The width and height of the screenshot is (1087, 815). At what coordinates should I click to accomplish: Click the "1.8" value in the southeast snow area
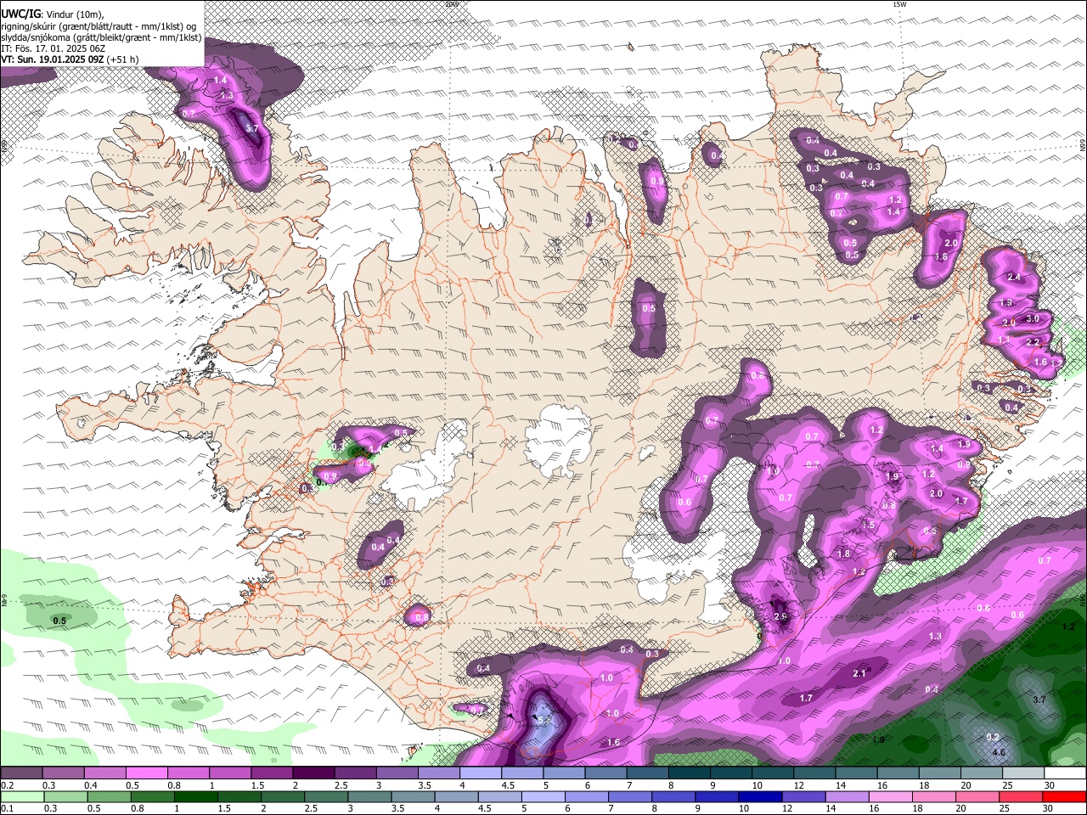pos(843,554)
